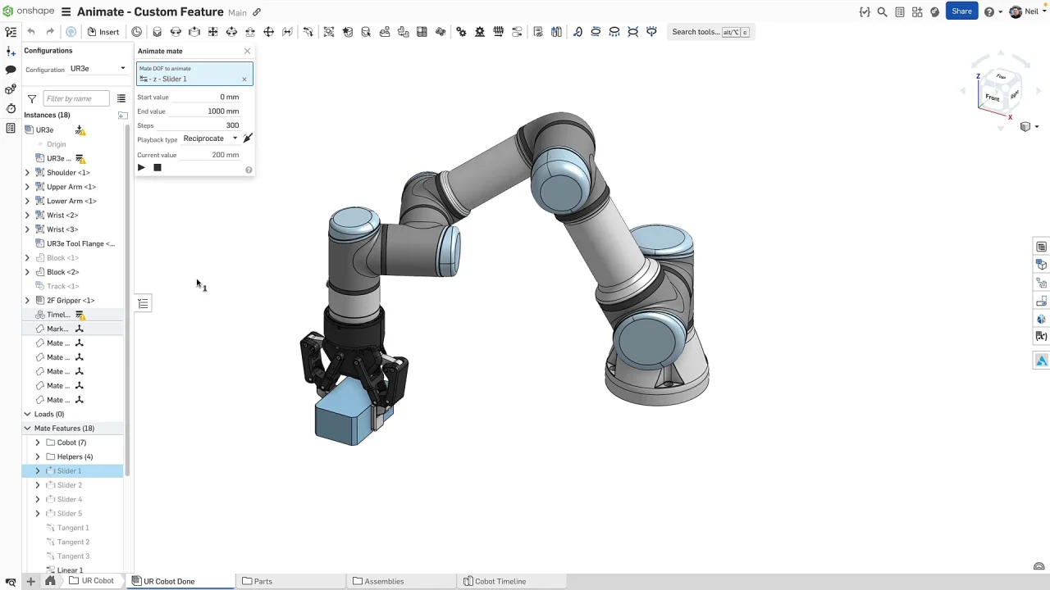Select the slider mate tool icon
This screenshot has width=1050, height=590.
[x=194, y=32]
